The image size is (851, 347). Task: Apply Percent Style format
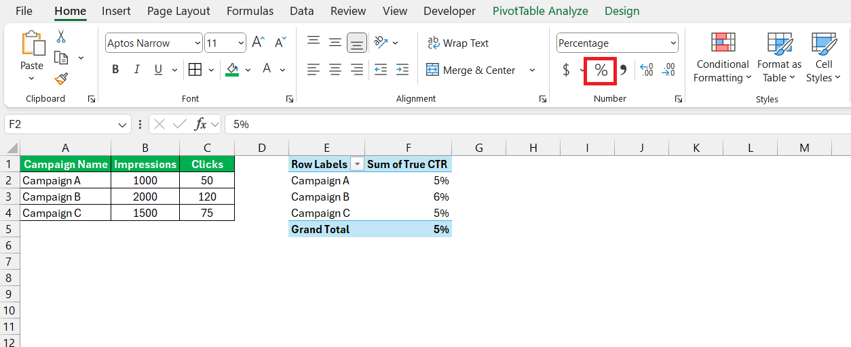pyautogui.click(x=601, y=70)
